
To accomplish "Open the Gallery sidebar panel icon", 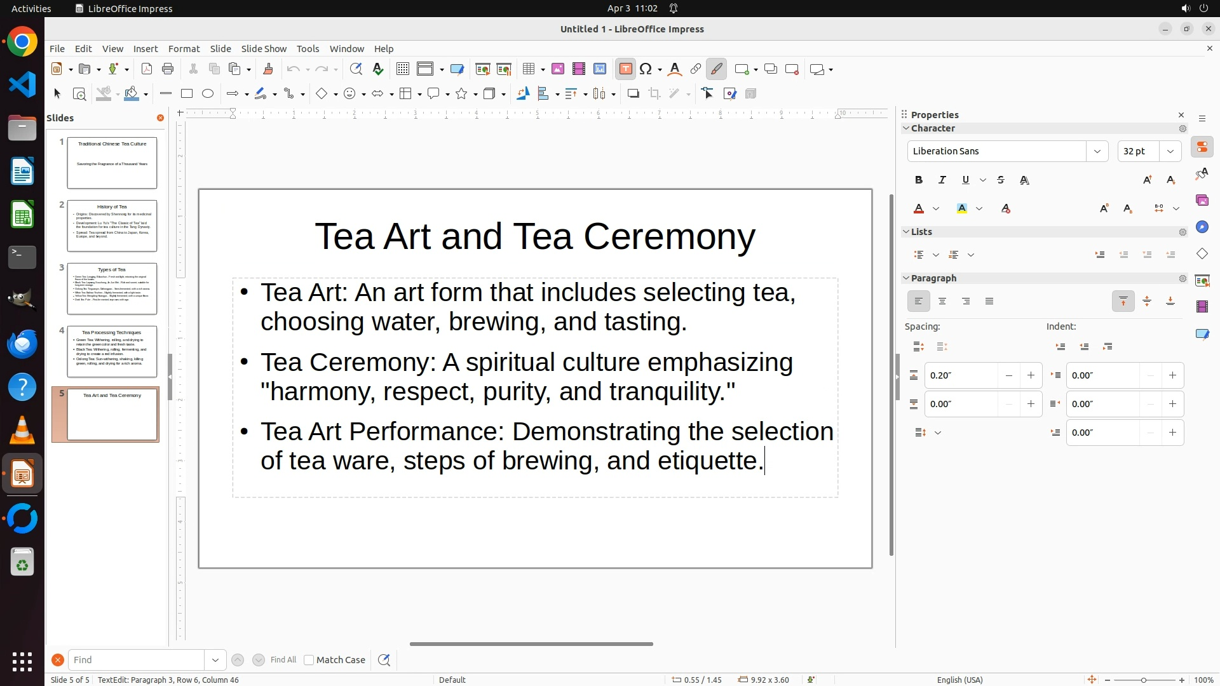I will tap(1202, 201).
